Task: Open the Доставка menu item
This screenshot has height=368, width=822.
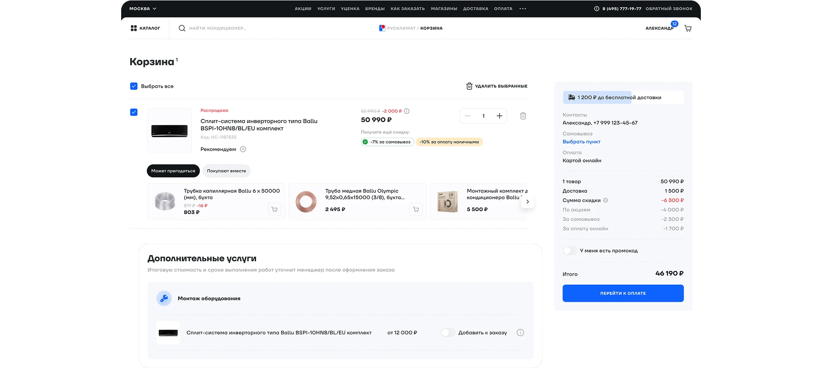Action: [476, 9]
